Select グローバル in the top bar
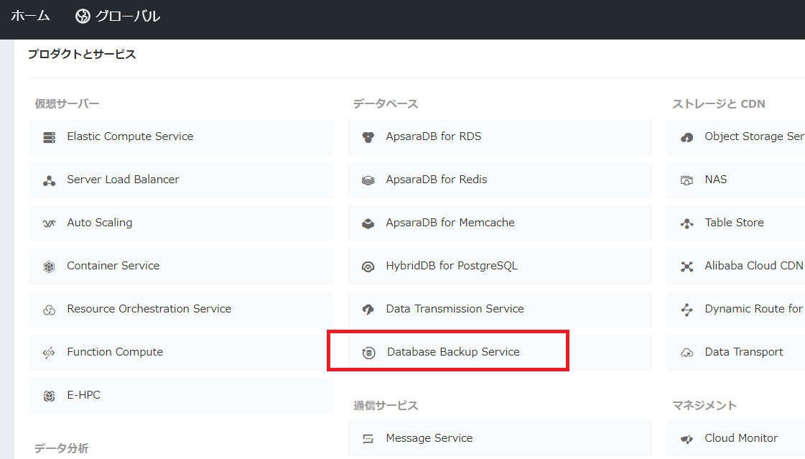This screenshot has height=459, width=805. 127,16
